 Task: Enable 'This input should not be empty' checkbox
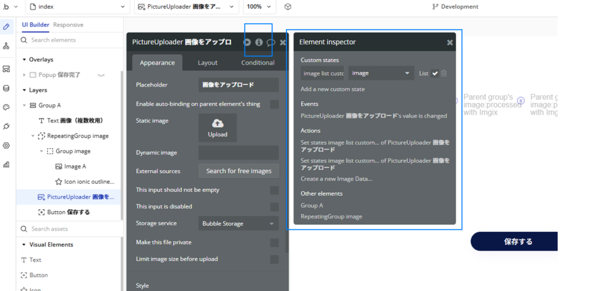click(x=274, y=190)
